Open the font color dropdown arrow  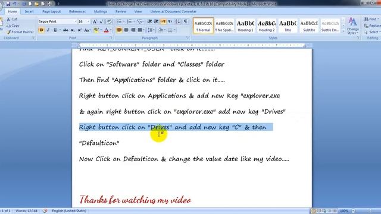coord(111,30)
